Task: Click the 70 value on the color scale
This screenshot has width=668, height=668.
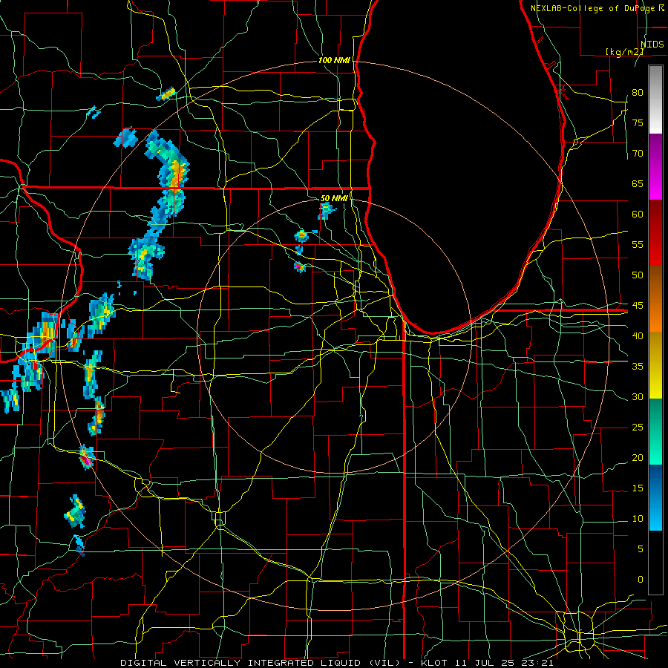Action: pos(638,154)
